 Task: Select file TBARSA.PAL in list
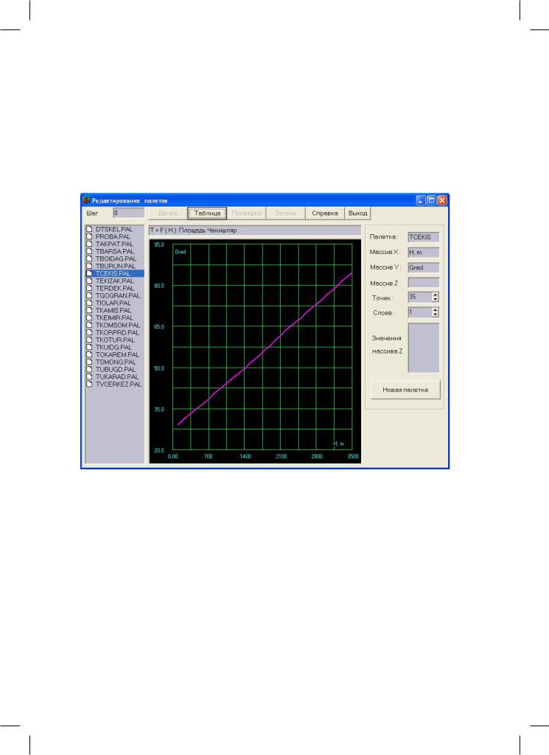pos(115,251)
